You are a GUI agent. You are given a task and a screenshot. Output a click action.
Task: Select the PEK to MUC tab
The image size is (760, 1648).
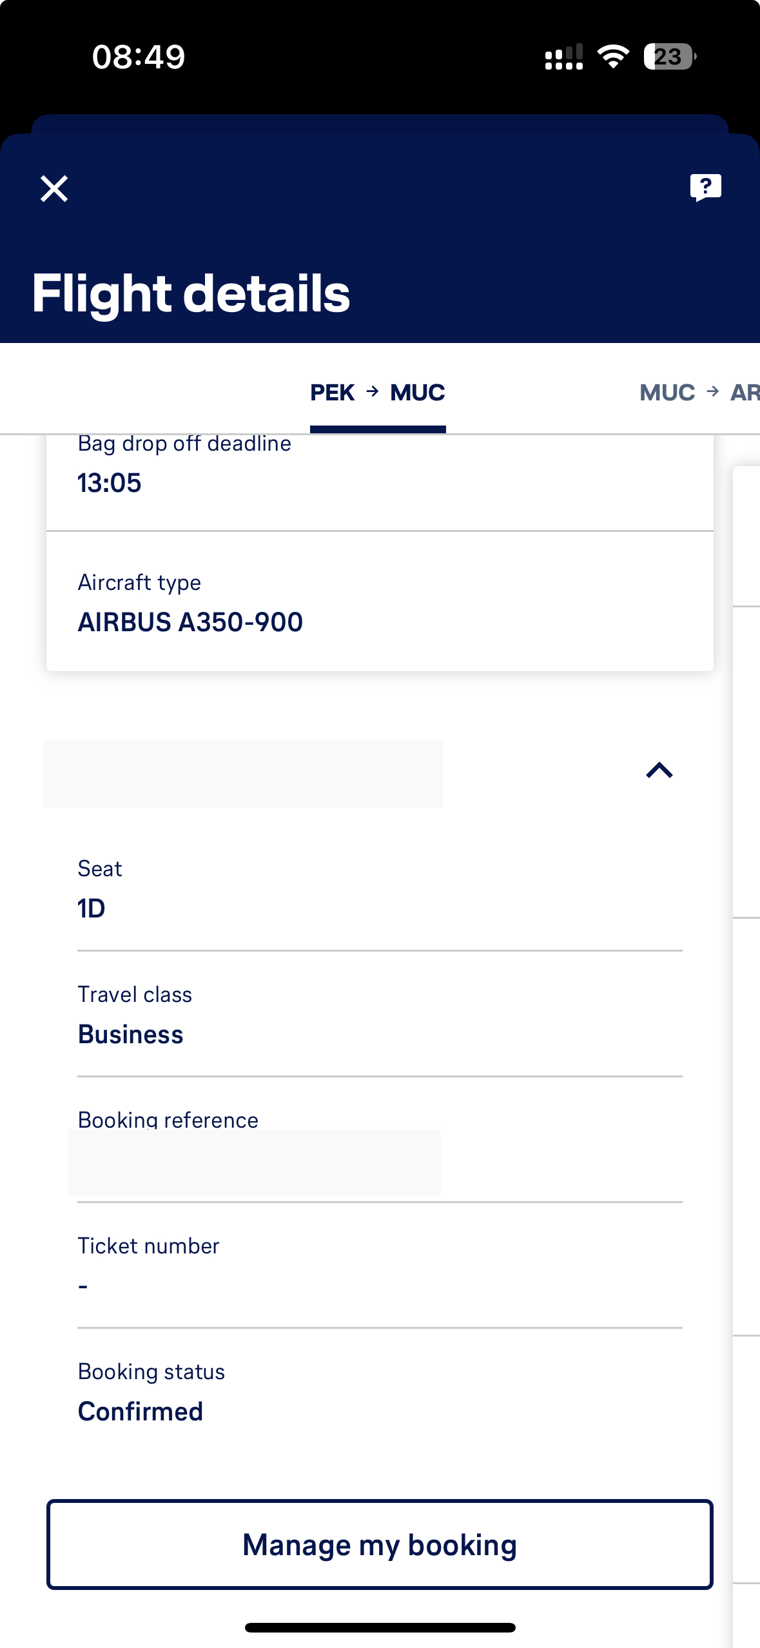coord(377,393)
